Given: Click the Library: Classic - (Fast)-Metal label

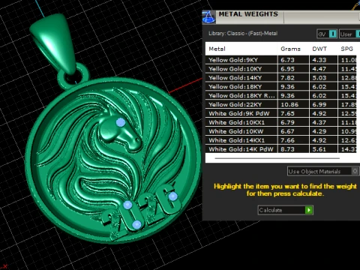Looking at the screenshot, I should tap(243, 34).
